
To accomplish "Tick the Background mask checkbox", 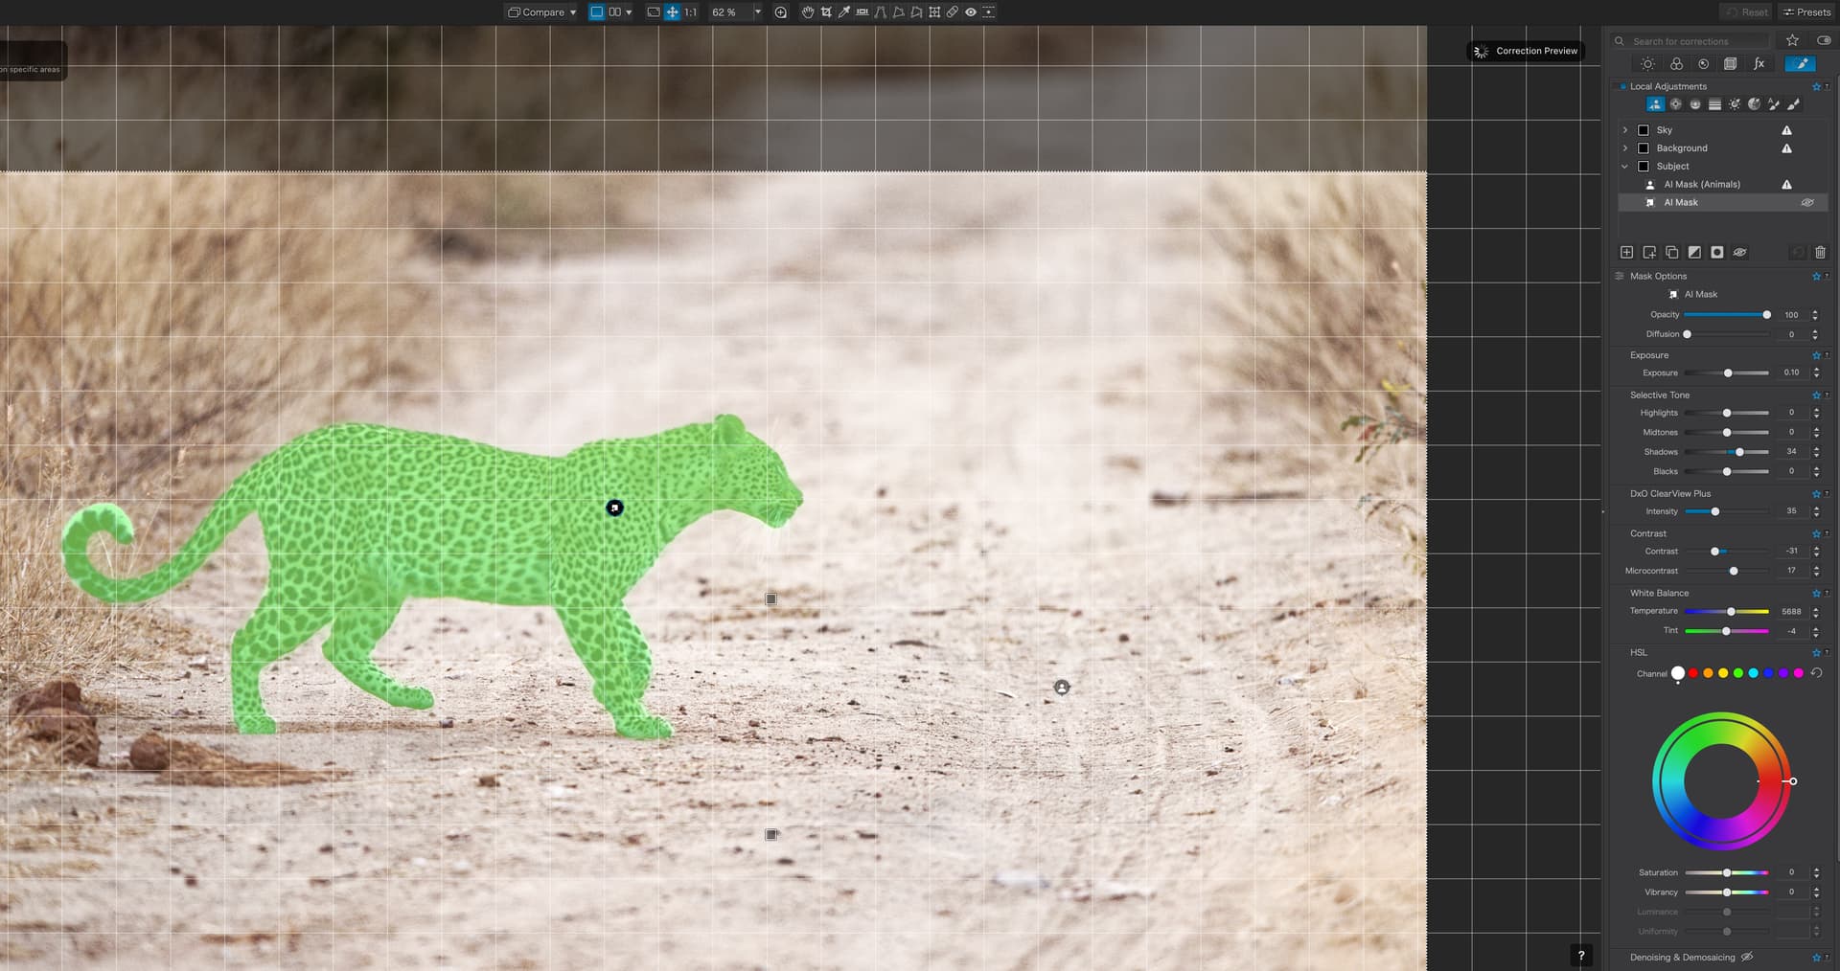I will click(x=1644, y=148).
